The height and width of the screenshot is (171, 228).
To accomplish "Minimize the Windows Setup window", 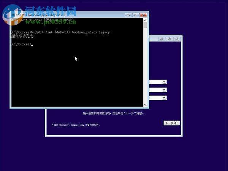I will click(x=162, y=38).
